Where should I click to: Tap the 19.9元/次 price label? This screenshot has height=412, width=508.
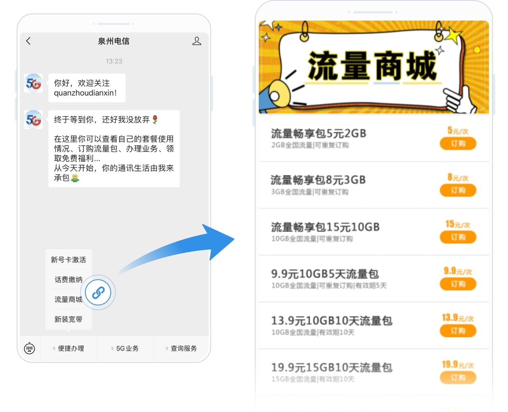click(x=458, y=364)
